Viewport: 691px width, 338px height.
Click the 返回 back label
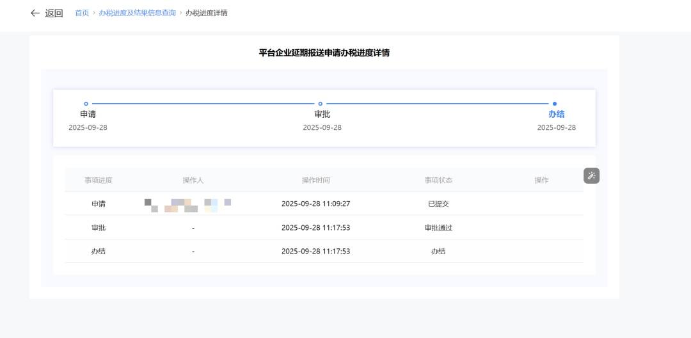pyautogui.click(x=54, y=13)
